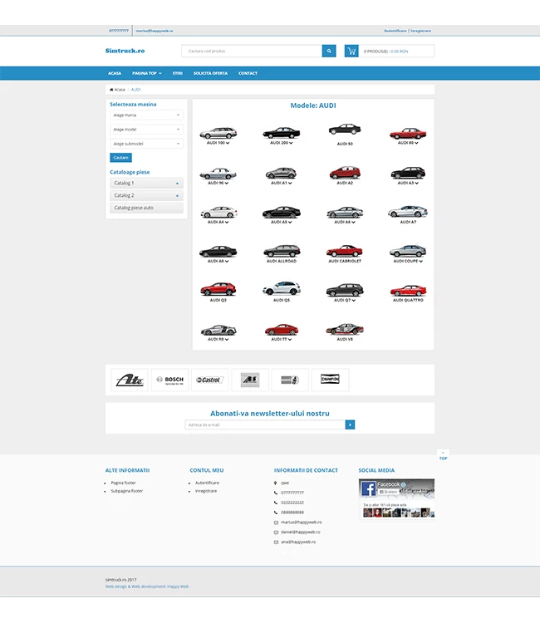540x623 pixels.
Task: Click email marius@happyweb.ro in footer
Action: pyautogui.click(x=302, y=522)
